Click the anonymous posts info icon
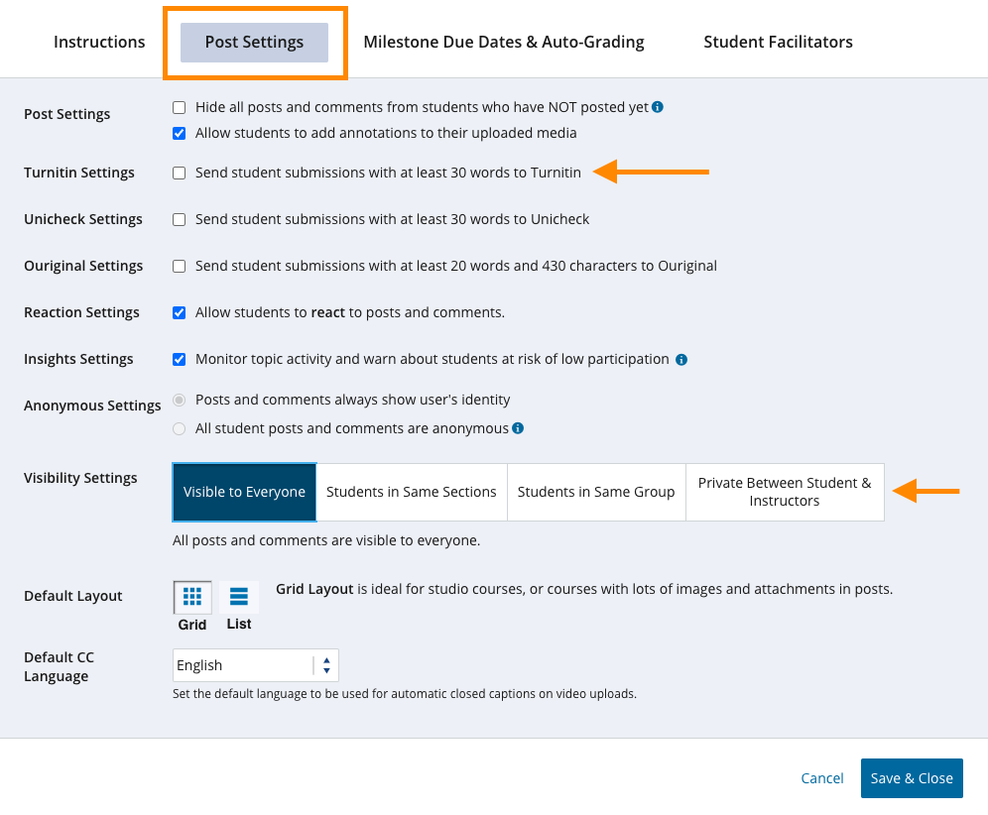Screen dimensions: 988x815 pos(517,428)
